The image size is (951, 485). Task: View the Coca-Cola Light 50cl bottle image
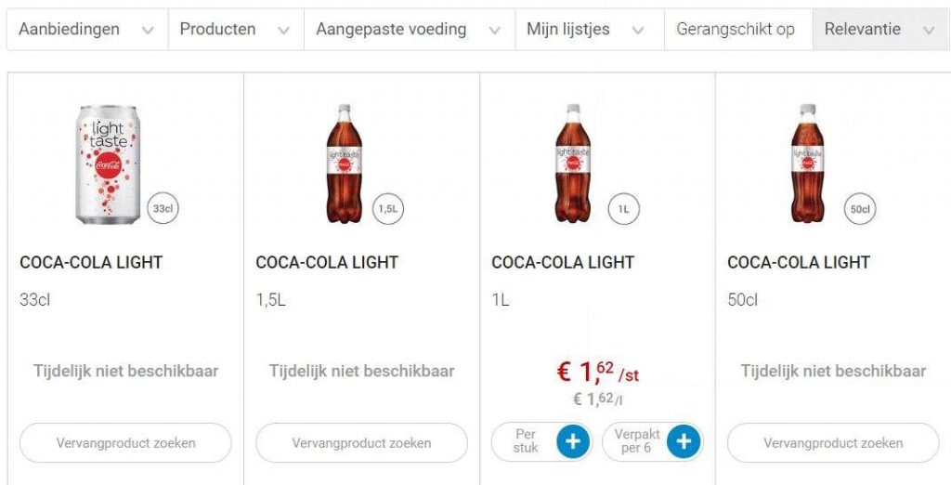tap(807, 164)
